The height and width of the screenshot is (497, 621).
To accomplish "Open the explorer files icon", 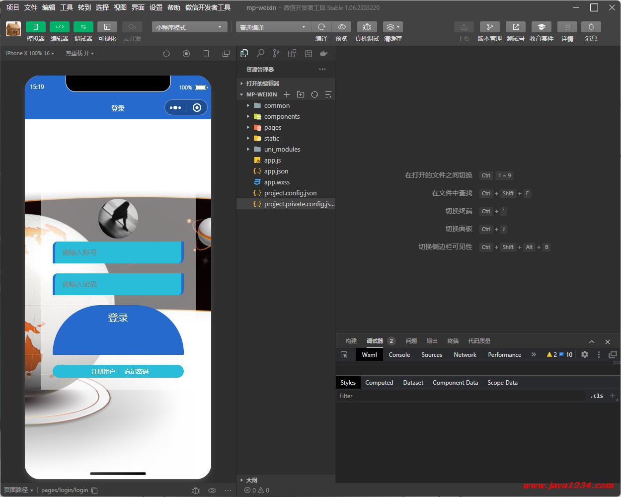I will (244, 53).
